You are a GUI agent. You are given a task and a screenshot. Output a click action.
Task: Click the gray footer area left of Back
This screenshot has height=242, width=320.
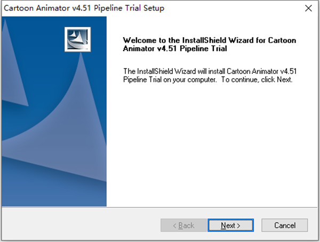tap(80, 226)
